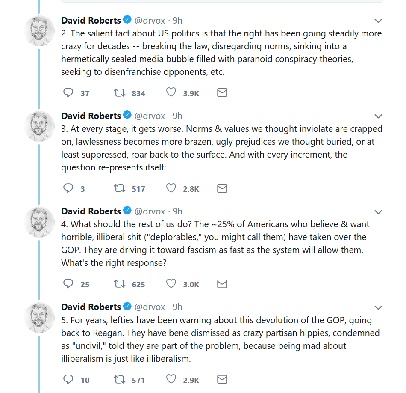Screen dimensions: 406x393
Task: Like the tweet with 2.9K likes
Action: pyautogui.click(x=171, y=380)
